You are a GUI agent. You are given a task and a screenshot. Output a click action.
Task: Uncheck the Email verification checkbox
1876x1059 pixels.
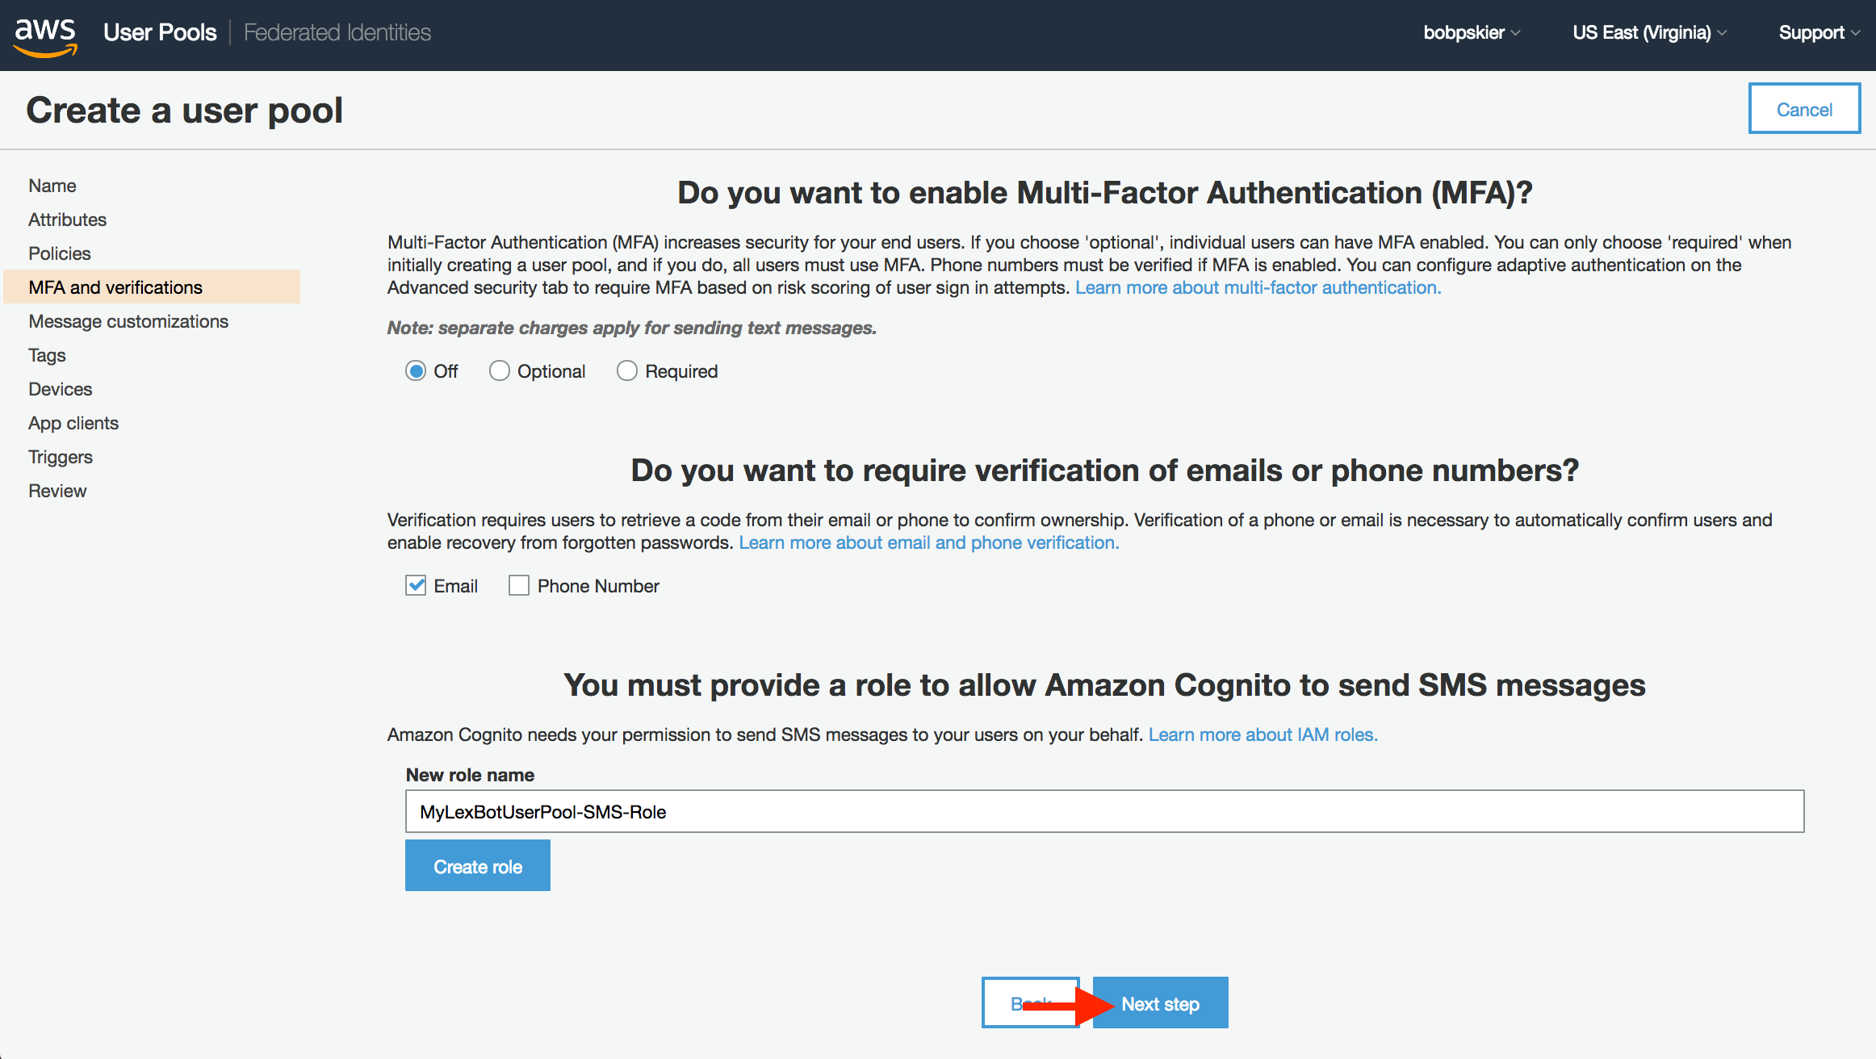416,586
